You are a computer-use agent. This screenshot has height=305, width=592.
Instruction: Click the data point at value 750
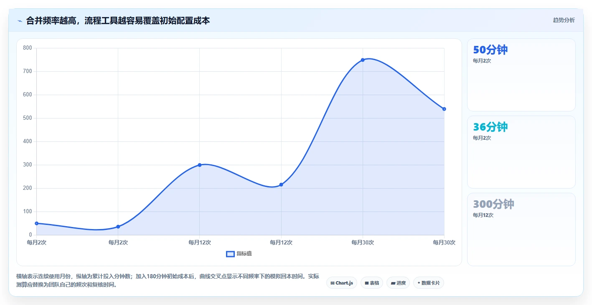click(x=363, y=60)
